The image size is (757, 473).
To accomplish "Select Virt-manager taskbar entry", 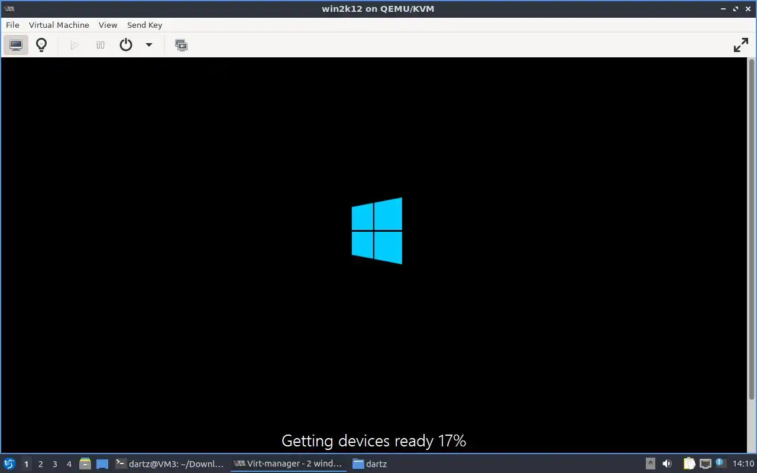I will tap(288, 464).
